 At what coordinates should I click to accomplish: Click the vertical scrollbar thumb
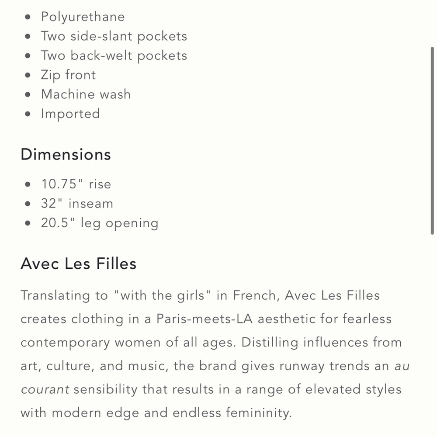(432, 140)
